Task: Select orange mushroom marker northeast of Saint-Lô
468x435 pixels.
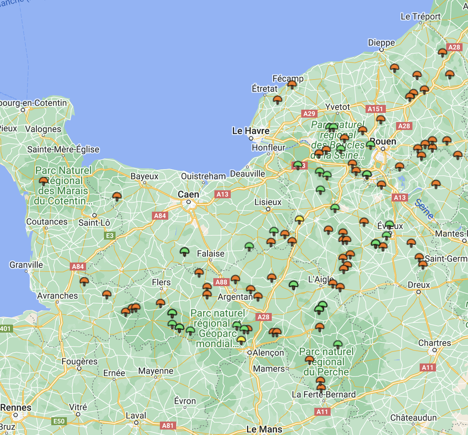Action: (117, 196)
